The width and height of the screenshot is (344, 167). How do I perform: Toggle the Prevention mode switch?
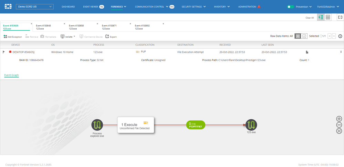coord(291,7)
